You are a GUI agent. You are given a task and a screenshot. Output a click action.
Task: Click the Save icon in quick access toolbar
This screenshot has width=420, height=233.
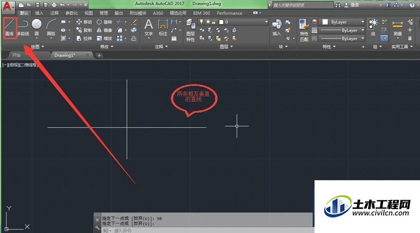(x=38, y=5)
